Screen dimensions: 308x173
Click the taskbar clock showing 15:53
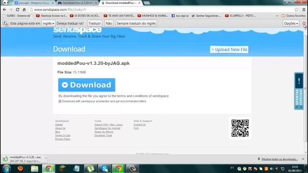pyautogui.click(x=295, y=169)
